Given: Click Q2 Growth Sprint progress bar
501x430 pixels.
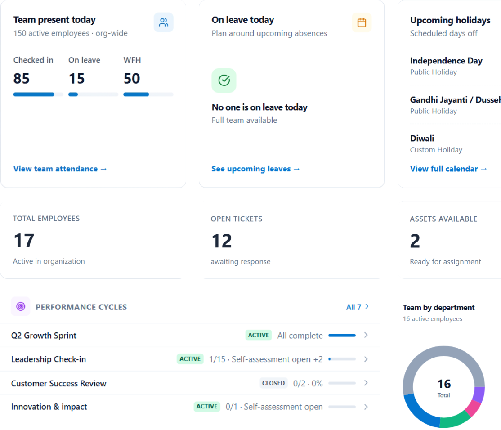Looking at the screenshot, I should [342, 336].
